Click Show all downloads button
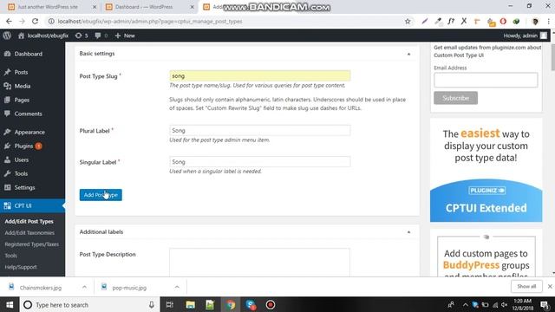555x312 pixels. (526, 286)
